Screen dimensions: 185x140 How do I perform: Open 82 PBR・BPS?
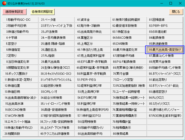click(165, 26)
